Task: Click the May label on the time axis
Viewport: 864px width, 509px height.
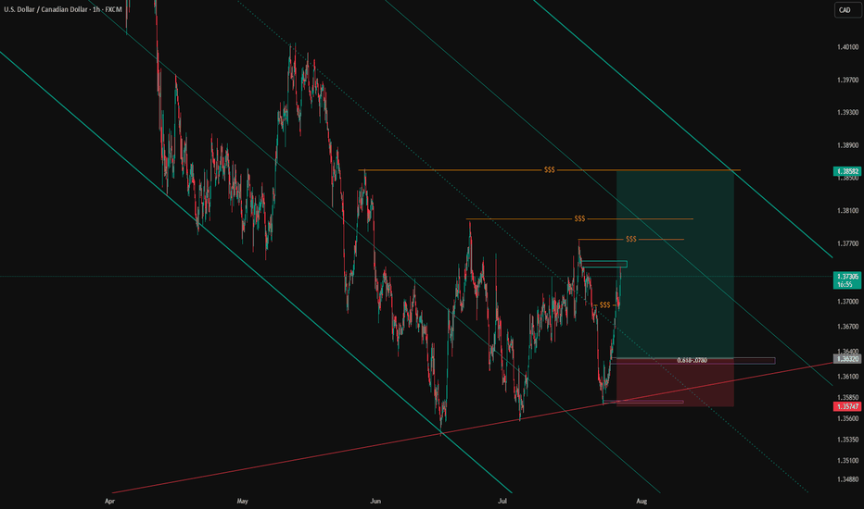Action: tap(243, 502)
